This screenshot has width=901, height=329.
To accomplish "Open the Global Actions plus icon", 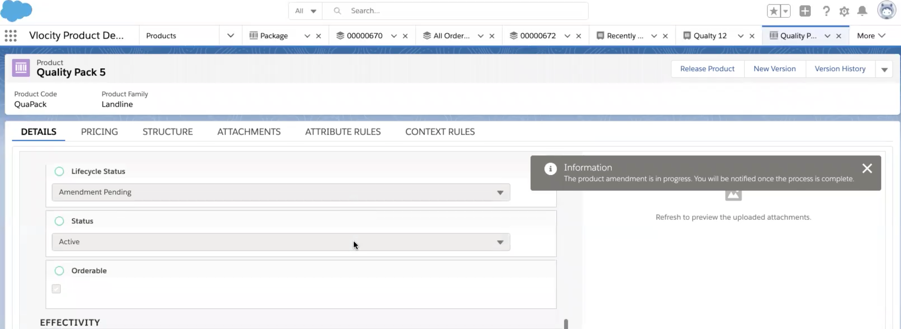I will (805, 11).
